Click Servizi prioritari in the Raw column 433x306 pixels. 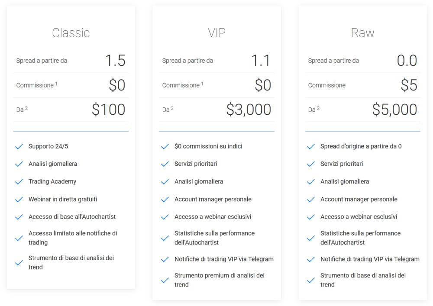tap(342, 164)
